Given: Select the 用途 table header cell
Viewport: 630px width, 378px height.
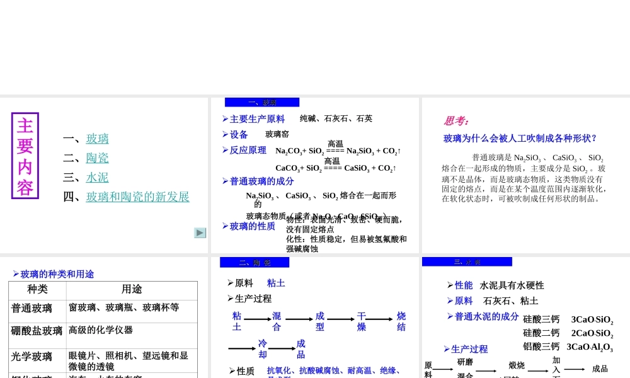Looking at the screenshot, I should pyautogui.click(x=131, y=289).
